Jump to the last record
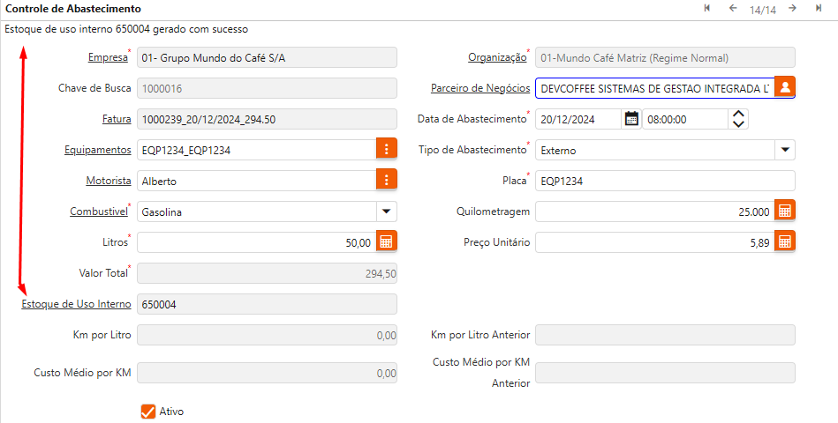This screenshot has height=423, width=838. pyautogui.click(x=819, y=9)
